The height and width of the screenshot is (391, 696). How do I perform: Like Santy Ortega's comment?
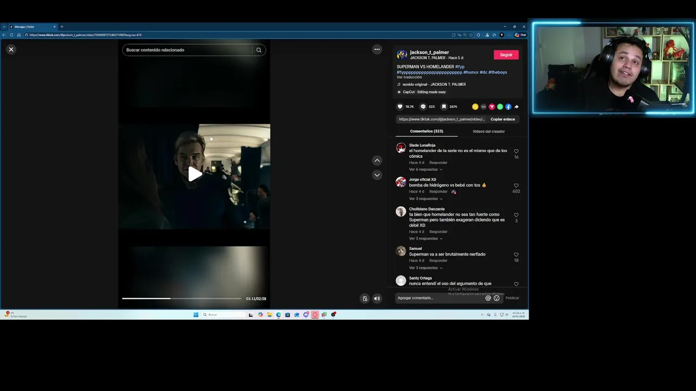click(516, 283)
